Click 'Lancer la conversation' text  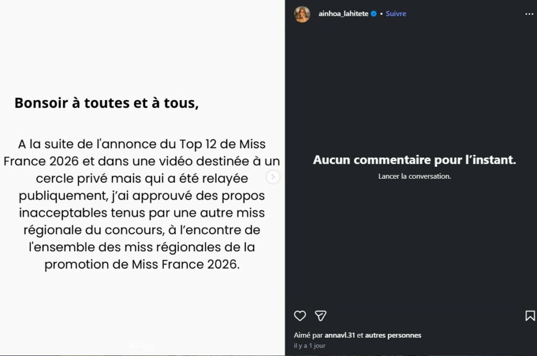pos(414,176)
